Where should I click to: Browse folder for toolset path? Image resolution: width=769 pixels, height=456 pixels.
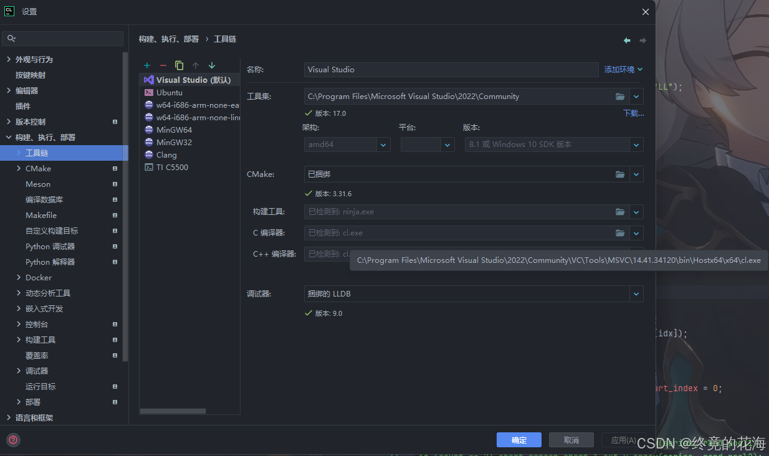pyautogui.click(x=620, y=97)
